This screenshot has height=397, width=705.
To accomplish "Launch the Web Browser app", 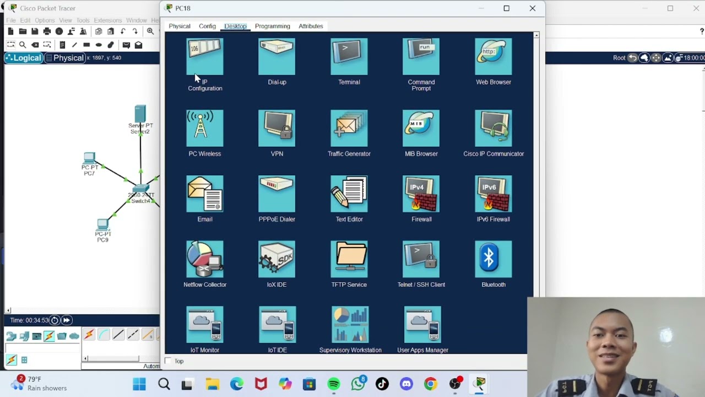I will (x=493, y=56).
